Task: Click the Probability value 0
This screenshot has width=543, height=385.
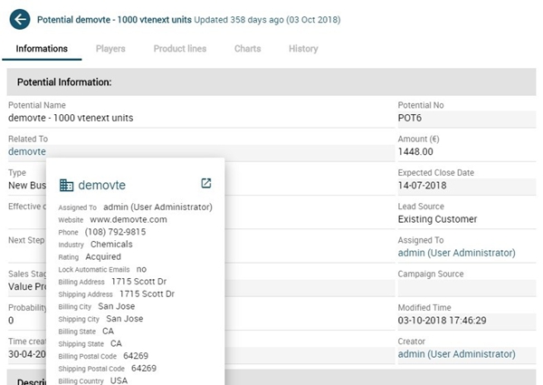Action: pos(11,320)
